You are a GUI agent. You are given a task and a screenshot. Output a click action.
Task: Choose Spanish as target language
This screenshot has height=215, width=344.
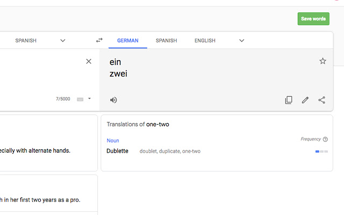pyautogui.click(x=166, y=40)
